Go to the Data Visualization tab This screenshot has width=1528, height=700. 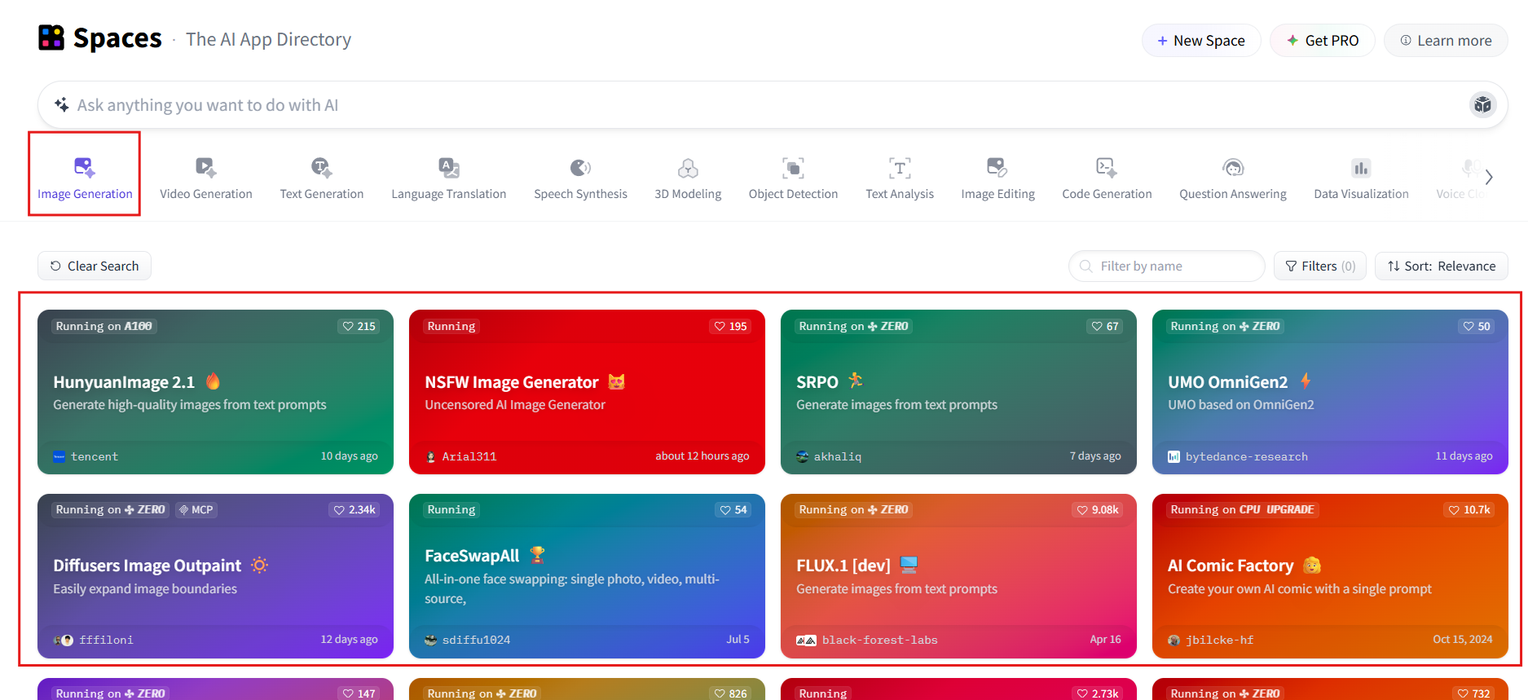(1361, 178)
